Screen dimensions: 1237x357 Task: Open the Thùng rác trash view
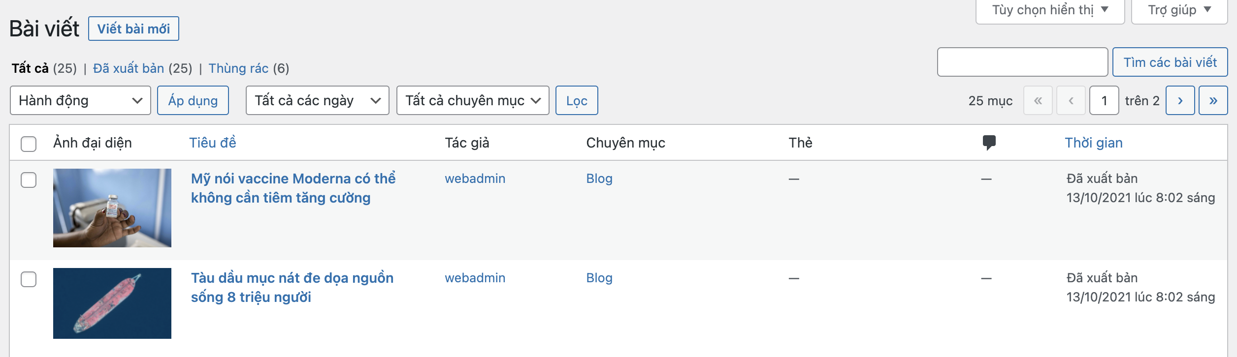coord(238,68)
